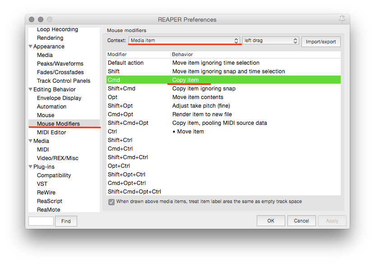Select Envelope Display in the sidebar
Image resolution: width=375 pixels, height=265 pixels.
click(59, 98)
